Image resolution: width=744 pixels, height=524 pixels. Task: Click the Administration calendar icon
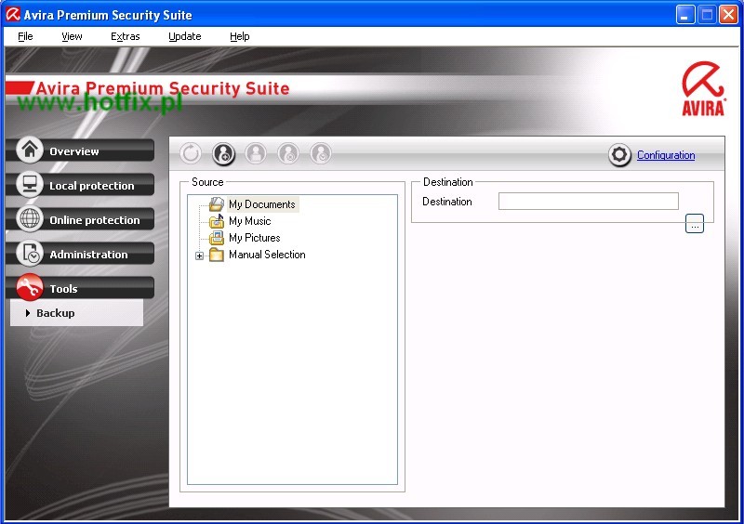[x=31, y=254]
